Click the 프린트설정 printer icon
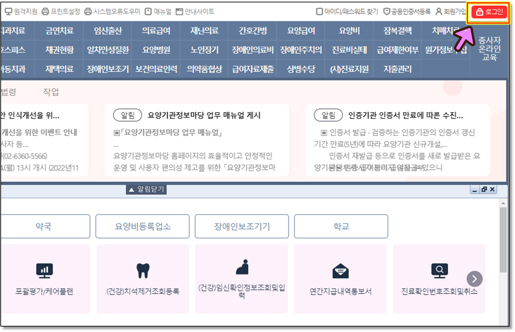 45,12
